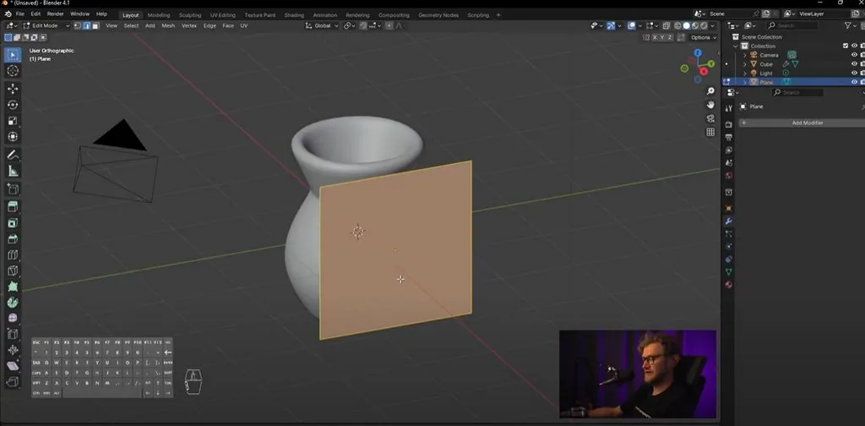Activate the Extrude Region tool
The width and height of the screenshot is (865, 426).
13,206
